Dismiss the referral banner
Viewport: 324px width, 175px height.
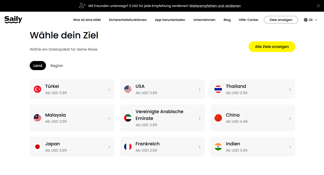point(318,6)
